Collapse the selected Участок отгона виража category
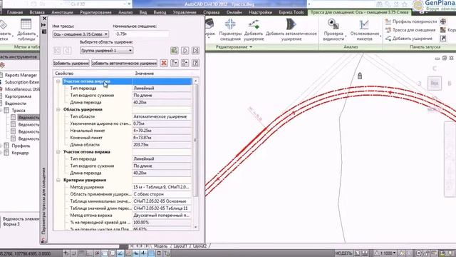The height and width of the screenshot is (257, 456). coord(58,81)
